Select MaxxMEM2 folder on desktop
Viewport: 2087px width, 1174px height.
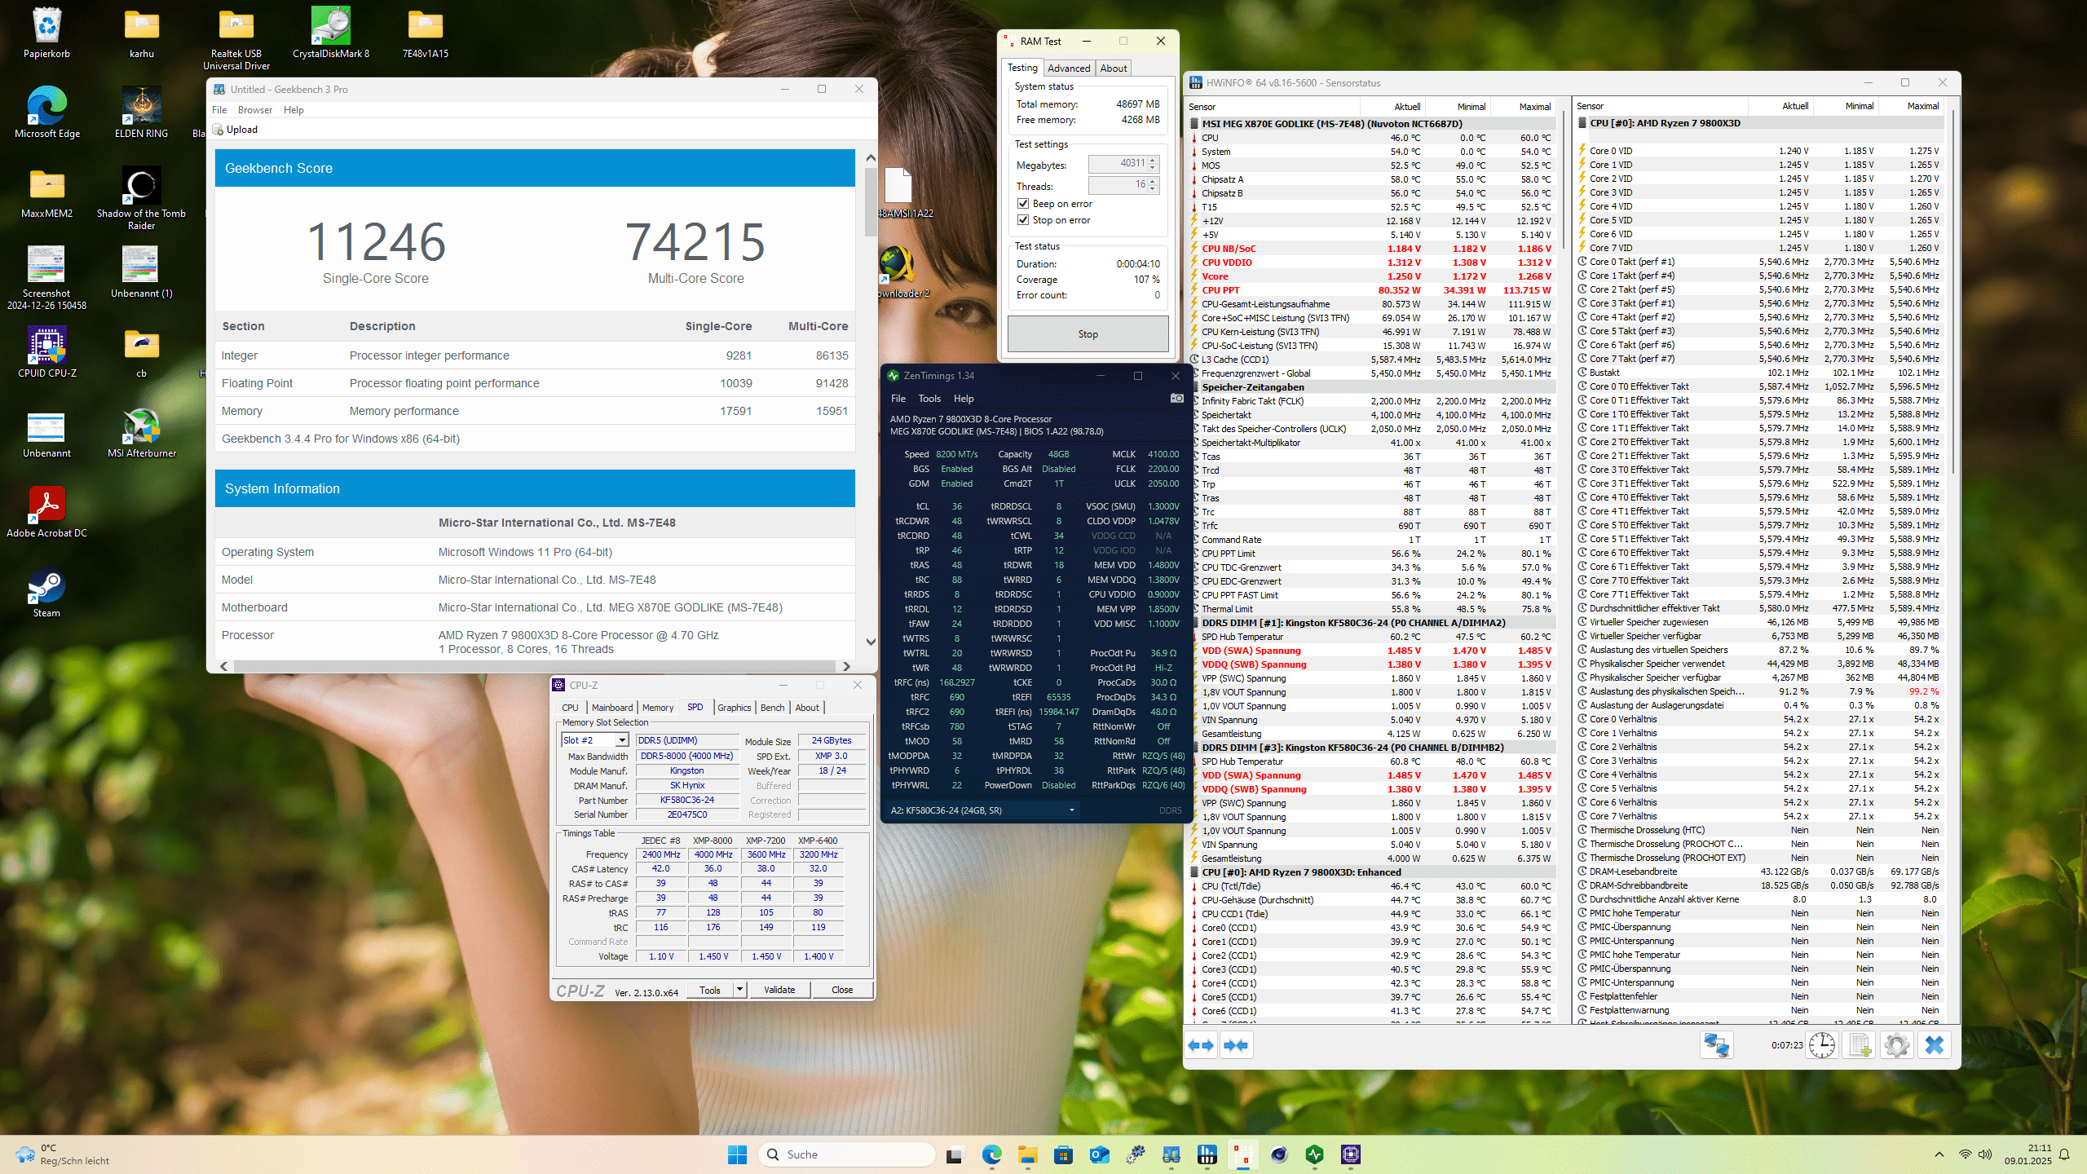click(x=46, y=192)
